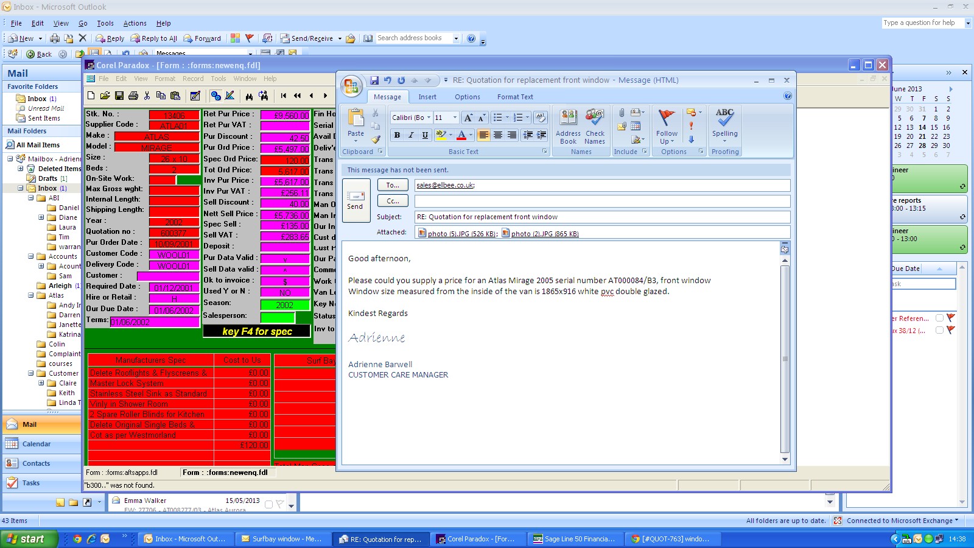Viewport: 974px width, 548px height.
Task: Click the Paradox binoculars find icon
Action: (x=249, y=96)
